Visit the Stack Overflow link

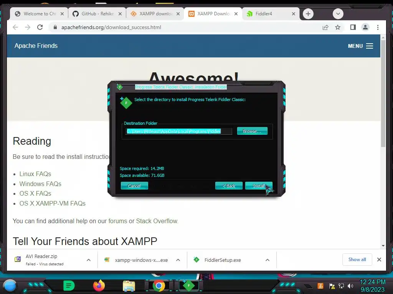click(157, 221)
